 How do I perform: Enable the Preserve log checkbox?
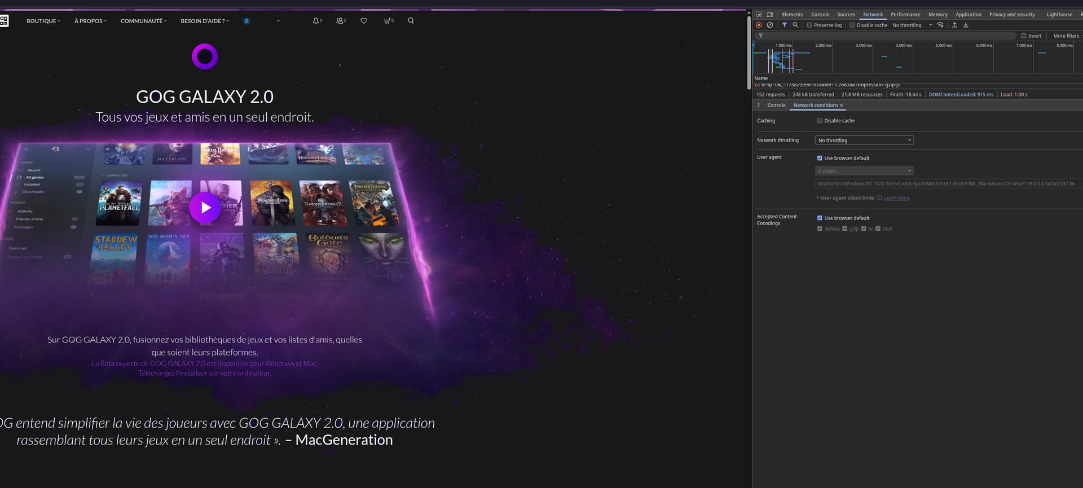click(x=809, y=25)
